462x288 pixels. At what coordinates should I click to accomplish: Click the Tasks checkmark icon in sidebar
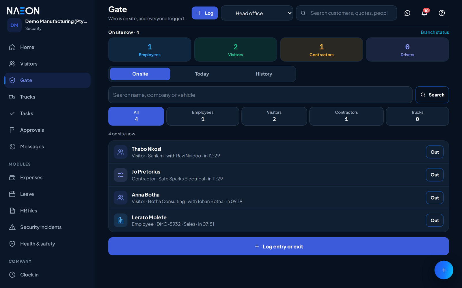tap(12, 113)
